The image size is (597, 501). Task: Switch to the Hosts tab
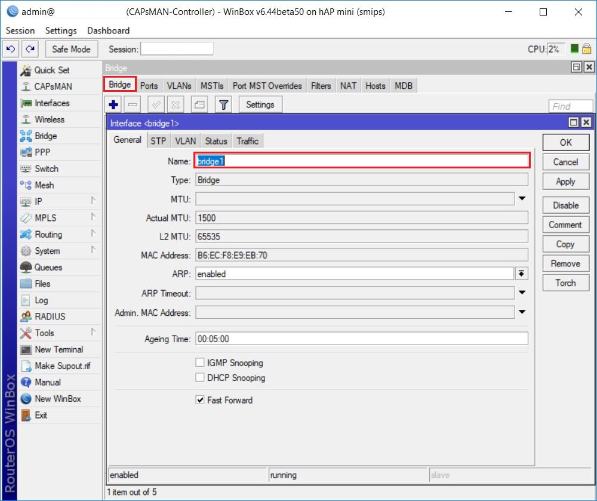376,86
